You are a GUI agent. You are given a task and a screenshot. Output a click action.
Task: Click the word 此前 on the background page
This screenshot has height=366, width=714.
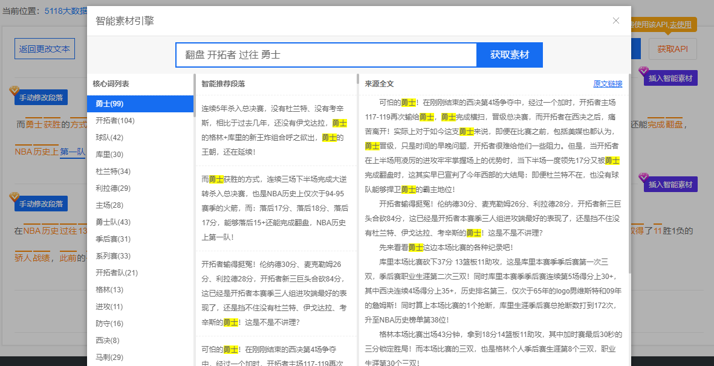coord(68,258)
